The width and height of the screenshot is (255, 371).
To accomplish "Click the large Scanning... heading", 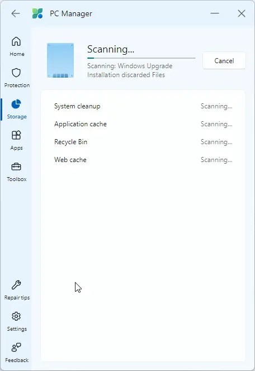I will pos(111,49).
